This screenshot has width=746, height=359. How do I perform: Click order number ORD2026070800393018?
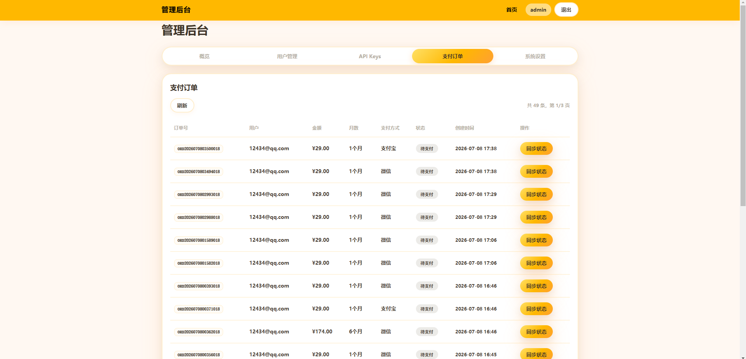pos(199,286)
